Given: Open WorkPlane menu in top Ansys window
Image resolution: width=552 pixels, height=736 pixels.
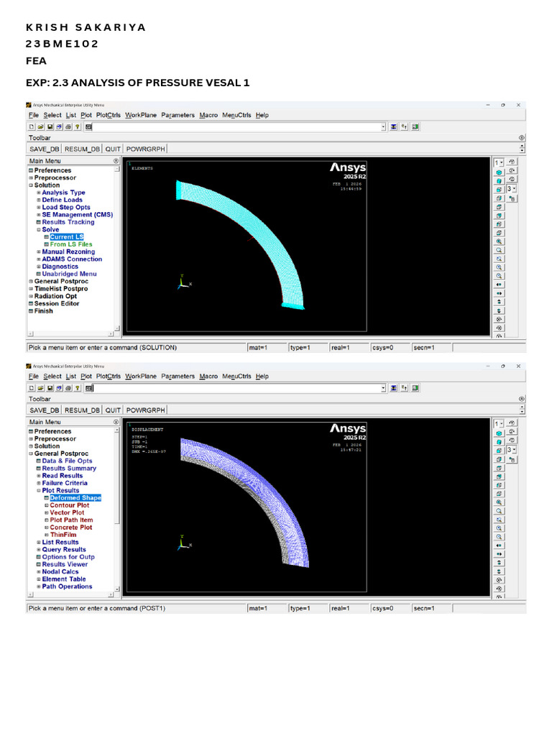Looking at the screenshot, I should coord(140,115).
